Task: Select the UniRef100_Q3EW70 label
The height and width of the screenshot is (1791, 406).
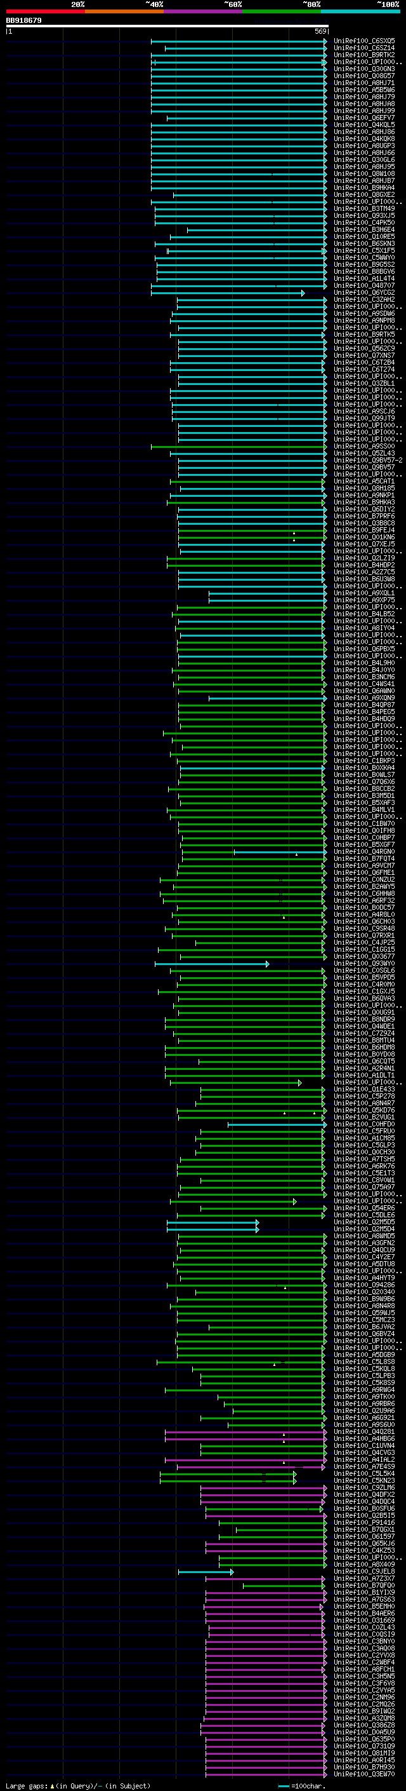Action: pos(364,1774)
